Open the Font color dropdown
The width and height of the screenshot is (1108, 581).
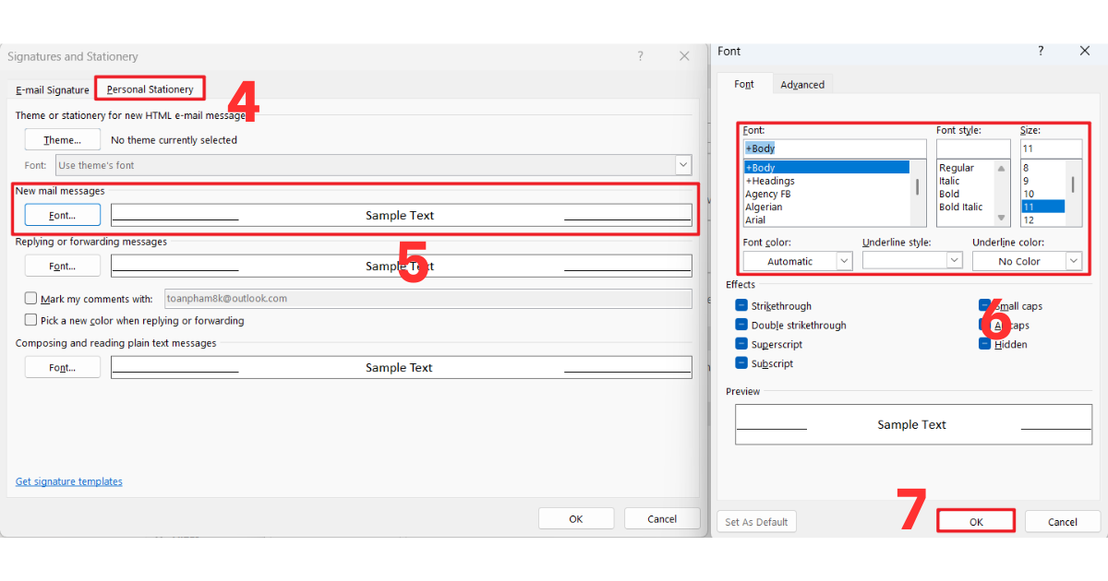(844, 261)
